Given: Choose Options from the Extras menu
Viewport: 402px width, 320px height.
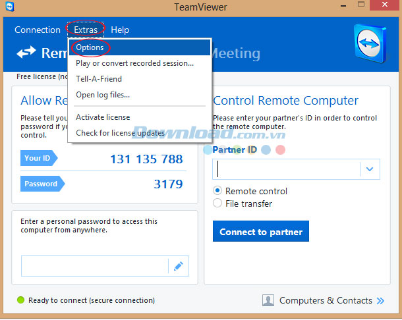Looking at the screenshot, I should [90, 47].
